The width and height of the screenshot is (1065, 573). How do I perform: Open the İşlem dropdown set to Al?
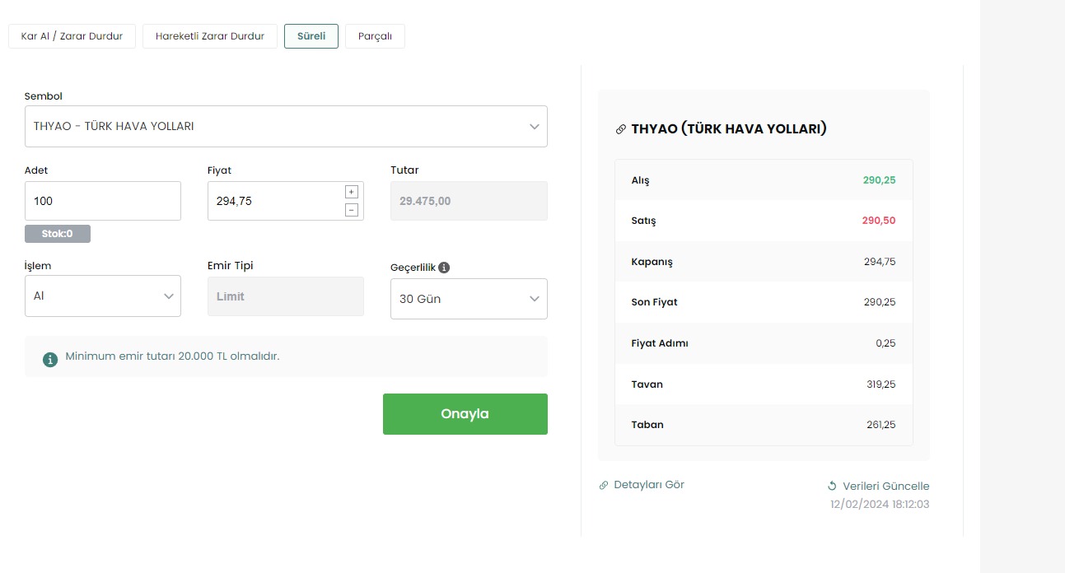[x=103, y=296]
